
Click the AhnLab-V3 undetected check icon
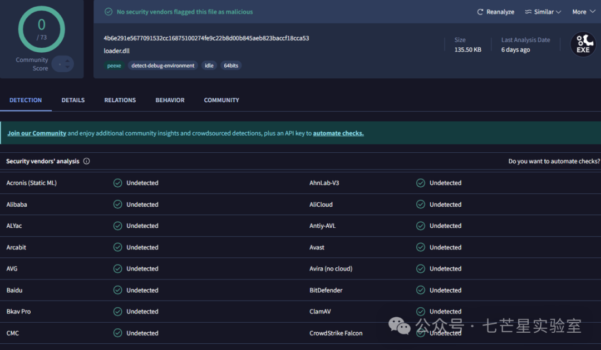[x=421, y=183]
